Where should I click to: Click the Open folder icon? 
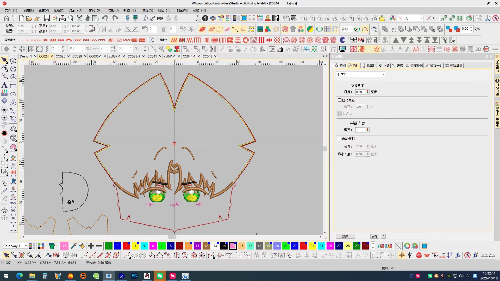click(29, 18)
